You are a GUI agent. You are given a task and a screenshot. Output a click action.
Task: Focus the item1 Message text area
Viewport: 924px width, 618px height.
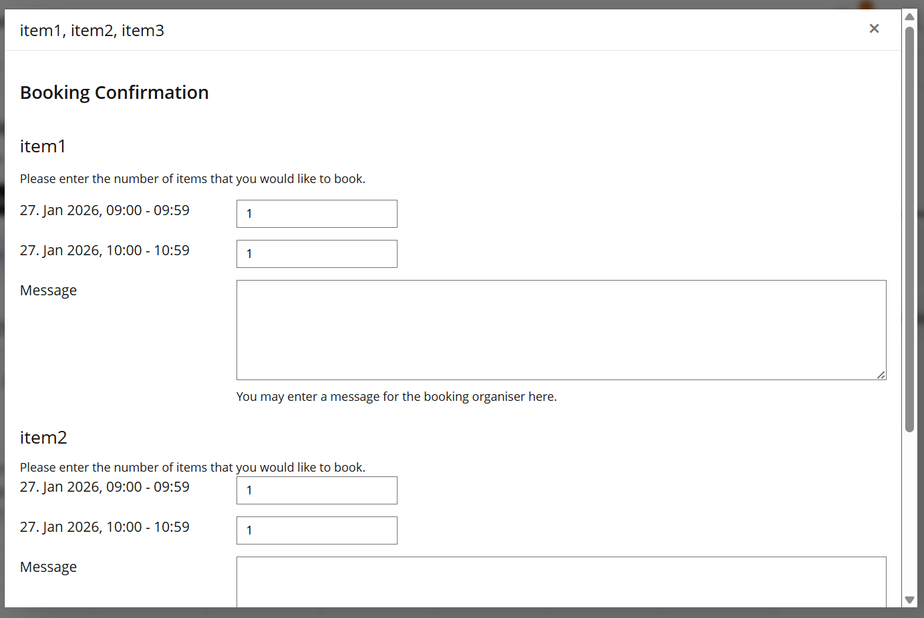pyautogui.click(x=561, y=330)
